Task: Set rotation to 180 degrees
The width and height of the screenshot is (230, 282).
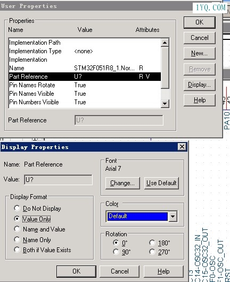Action: 152,243
